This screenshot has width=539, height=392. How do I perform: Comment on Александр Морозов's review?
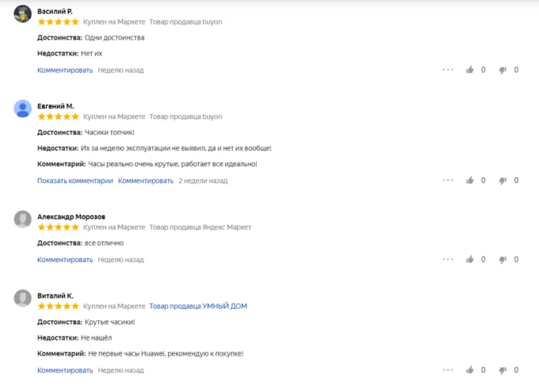click(65, 259)
